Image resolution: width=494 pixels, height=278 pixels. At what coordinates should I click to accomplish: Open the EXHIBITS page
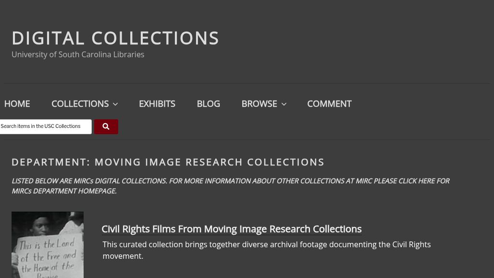coord(157,104)
